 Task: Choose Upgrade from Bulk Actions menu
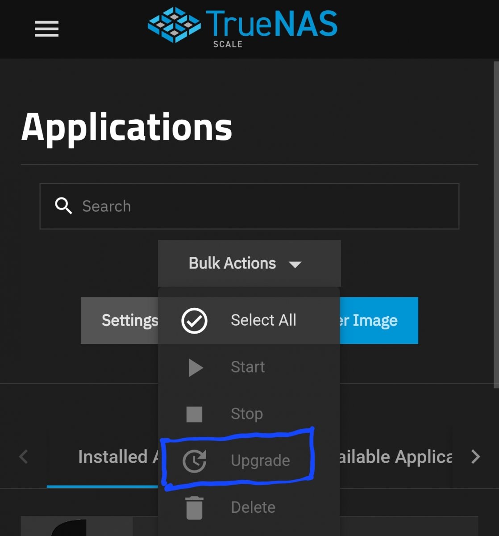coord(249,461)
